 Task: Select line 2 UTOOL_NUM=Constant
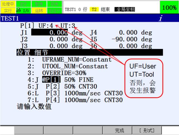point(75,66)
